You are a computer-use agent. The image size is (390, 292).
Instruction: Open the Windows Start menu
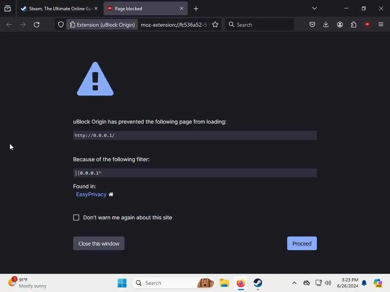click(x=122, y=283)
